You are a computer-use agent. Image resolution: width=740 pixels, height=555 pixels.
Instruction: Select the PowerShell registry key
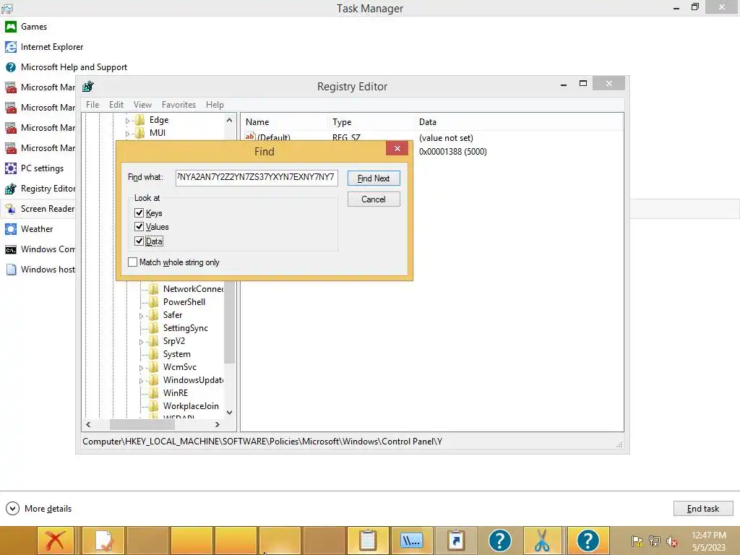tap(184, 302)
